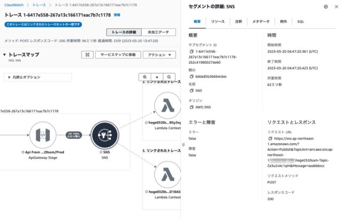The height and width of the screenshot is (219, 342).
Task: Select the upper Lambda Context node
Action: (167, 105)
